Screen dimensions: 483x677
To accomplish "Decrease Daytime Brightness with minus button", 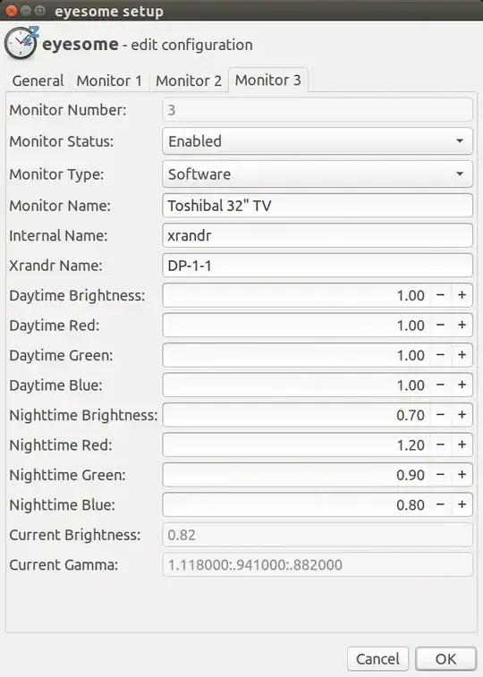I will pos(440,295).
